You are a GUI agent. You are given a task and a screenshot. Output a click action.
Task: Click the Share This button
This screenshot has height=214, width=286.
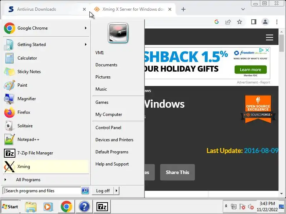point(177,172)
